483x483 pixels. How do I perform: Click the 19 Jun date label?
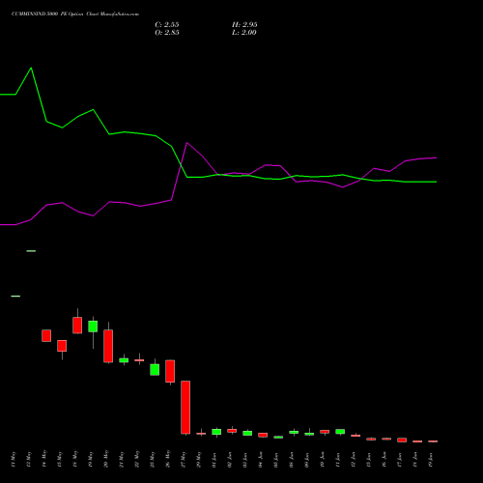431,459
